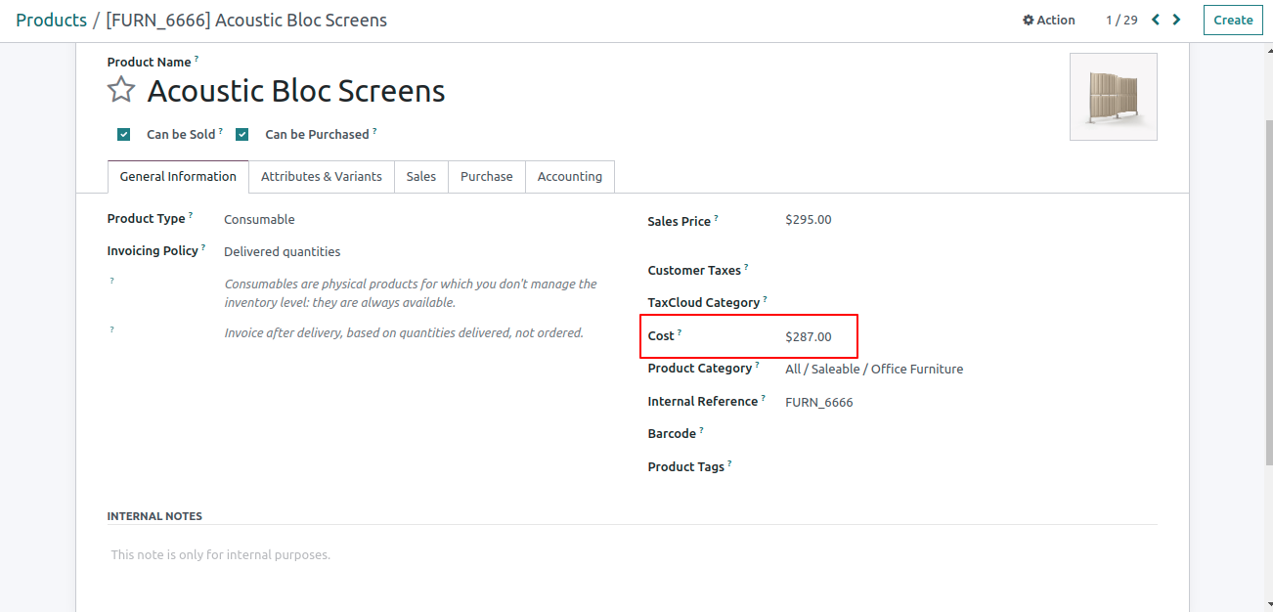Switch to the Purchase tab
Viewport: 1273px width, 612px height.
[x=486, y=177]
